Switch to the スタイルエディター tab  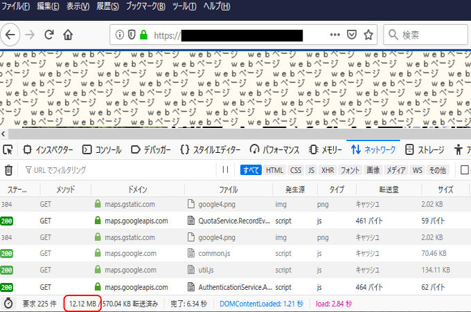211,149
